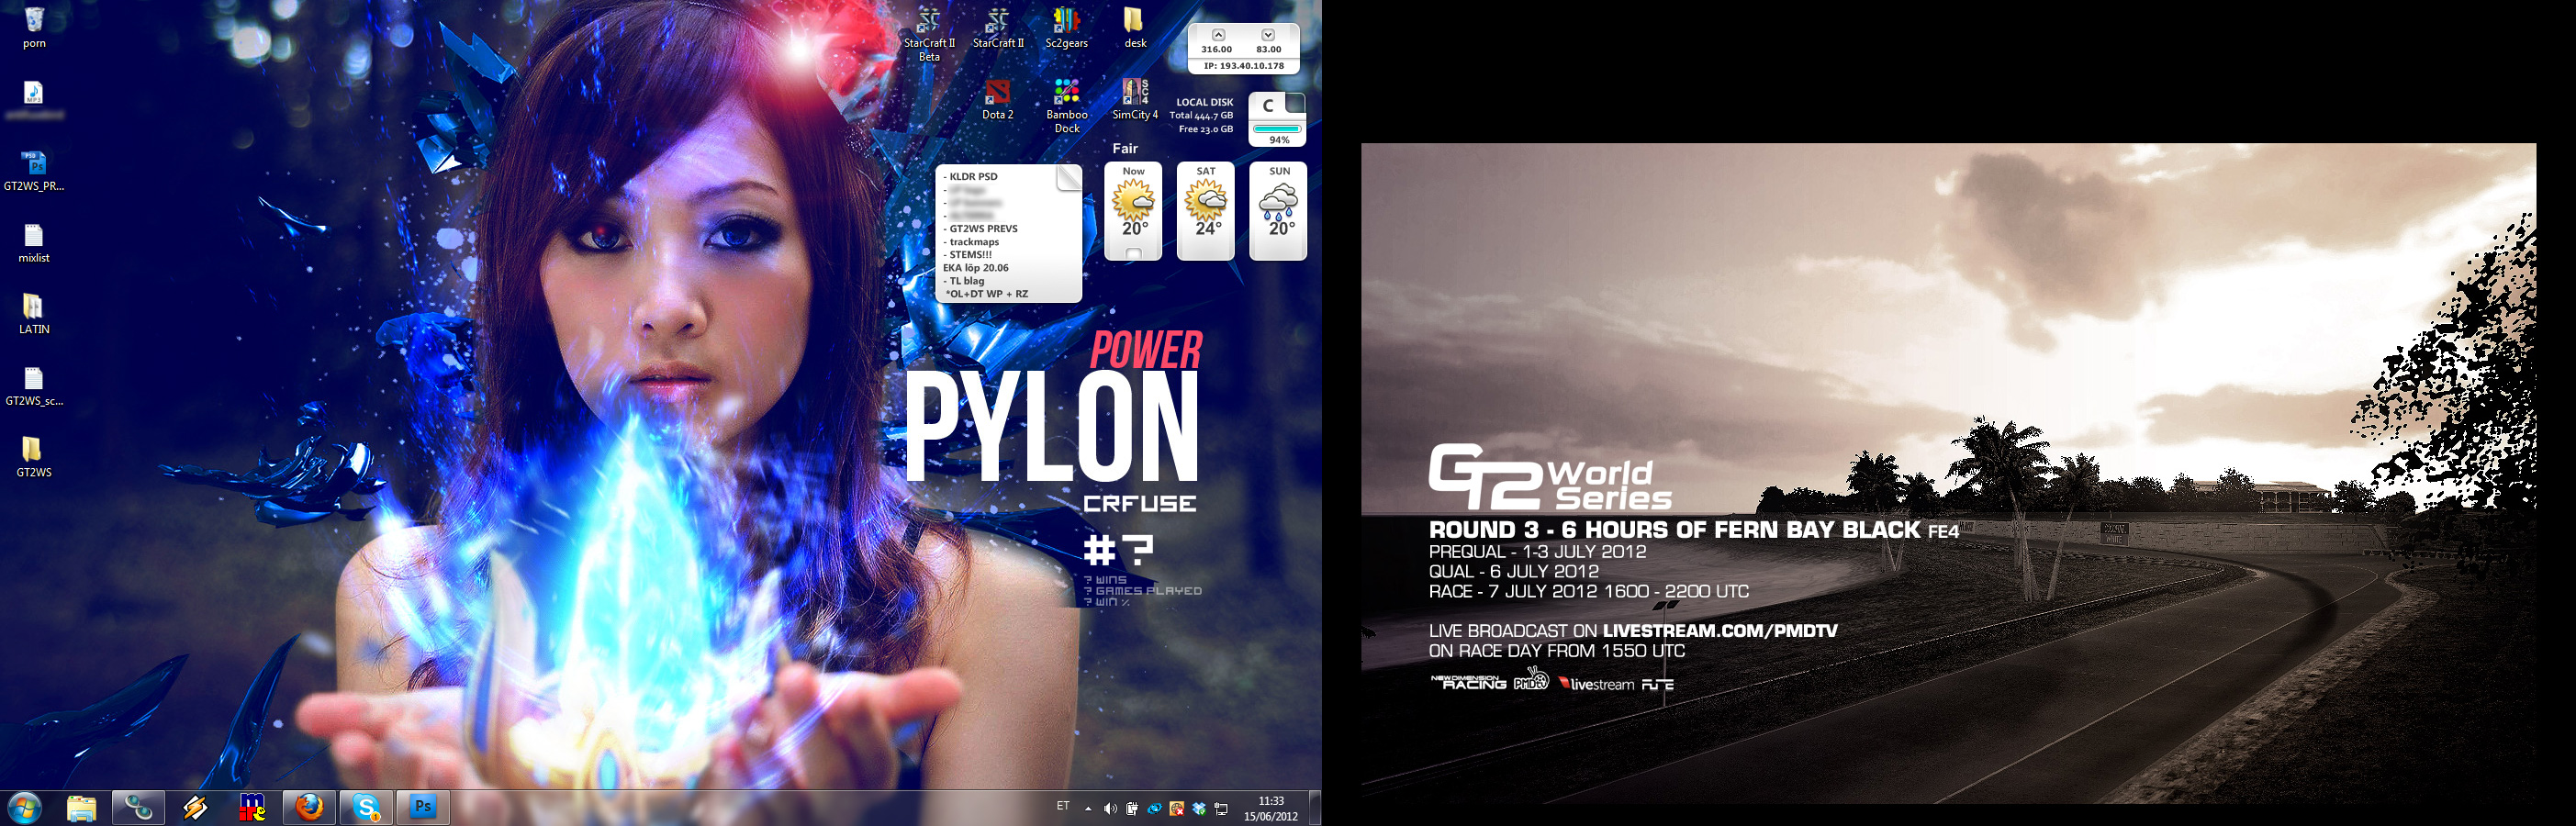Click the PMDTV logo on the poster
The image size is (2576, 826).
(x=1531, y=680)
